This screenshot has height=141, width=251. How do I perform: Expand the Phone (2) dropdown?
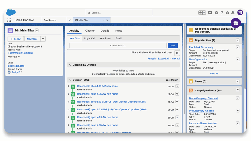pos(19,57)
